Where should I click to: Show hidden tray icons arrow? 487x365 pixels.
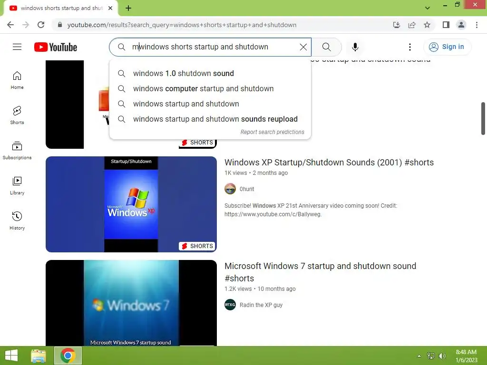419,356
